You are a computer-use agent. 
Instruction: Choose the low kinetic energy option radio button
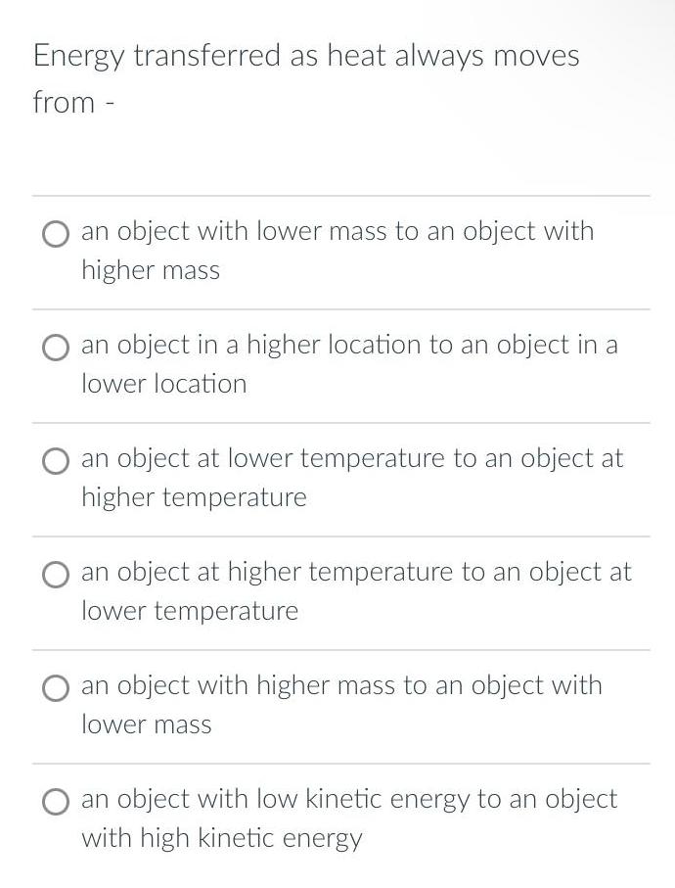[56, 802]
